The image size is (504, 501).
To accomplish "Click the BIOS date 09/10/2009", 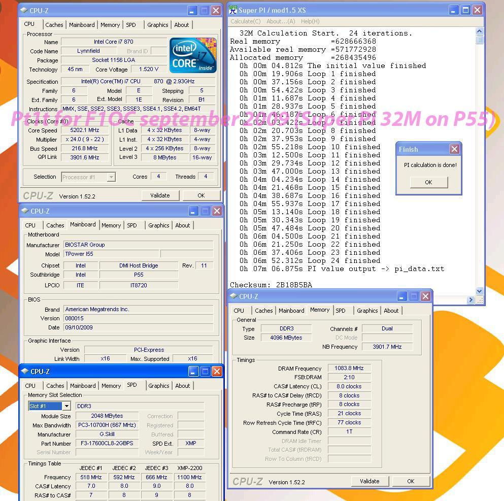I will coord(139,327).
